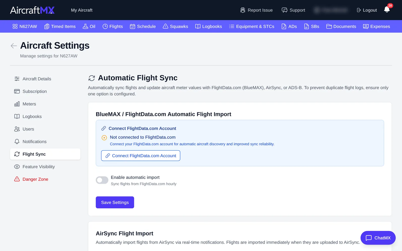
Task: Open the N627AW dashboard tab
Action: click(25, 26)
